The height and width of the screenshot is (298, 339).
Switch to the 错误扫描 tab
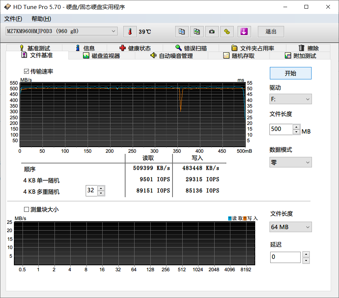point(191,48)
